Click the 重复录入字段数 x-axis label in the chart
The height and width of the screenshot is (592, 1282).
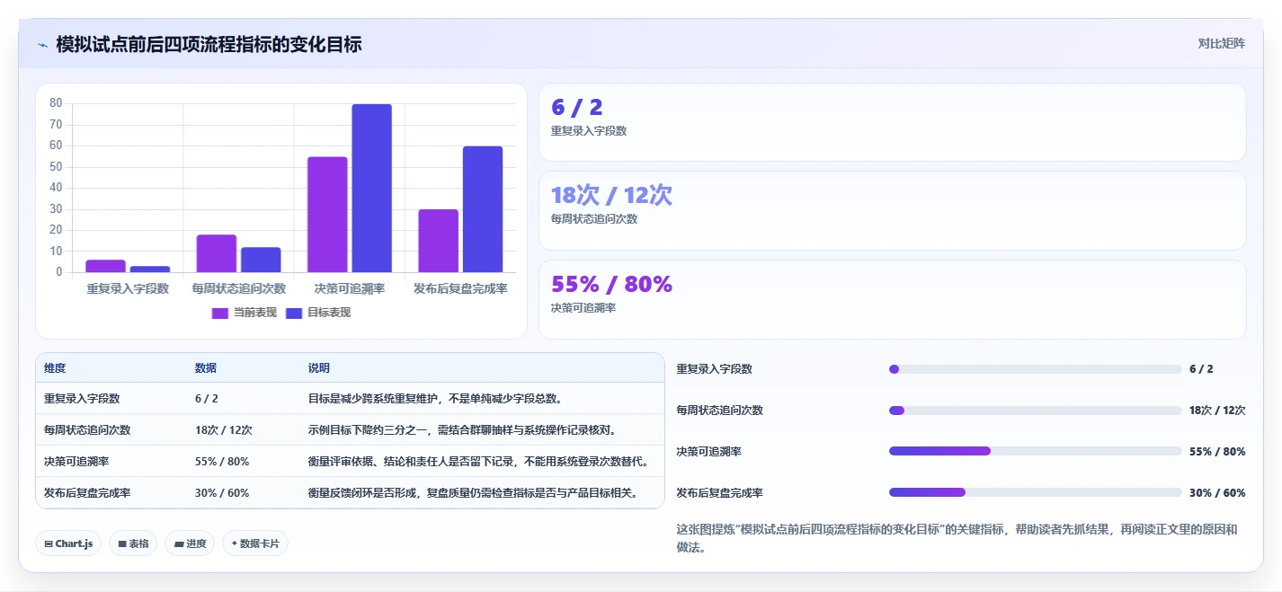tap(128, 289)
